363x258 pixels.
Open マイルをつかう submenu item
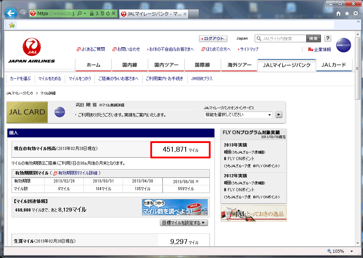click(x=80, y=79)
